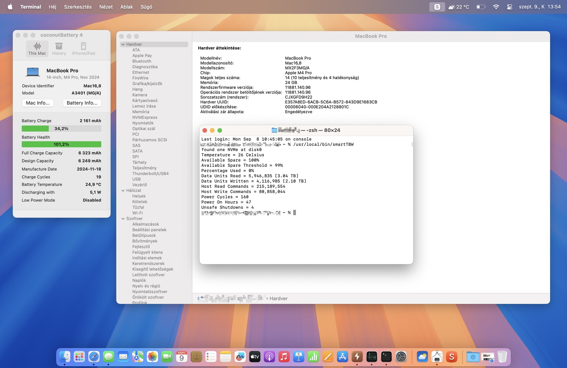Click Hardver in the bottom path bar
The width and height of the screenshot is (567, 368).
279,298
